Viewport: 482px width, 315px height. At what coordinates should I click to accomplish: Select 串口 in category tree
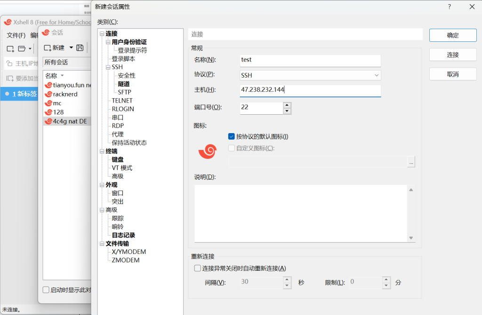pos(117,117)
